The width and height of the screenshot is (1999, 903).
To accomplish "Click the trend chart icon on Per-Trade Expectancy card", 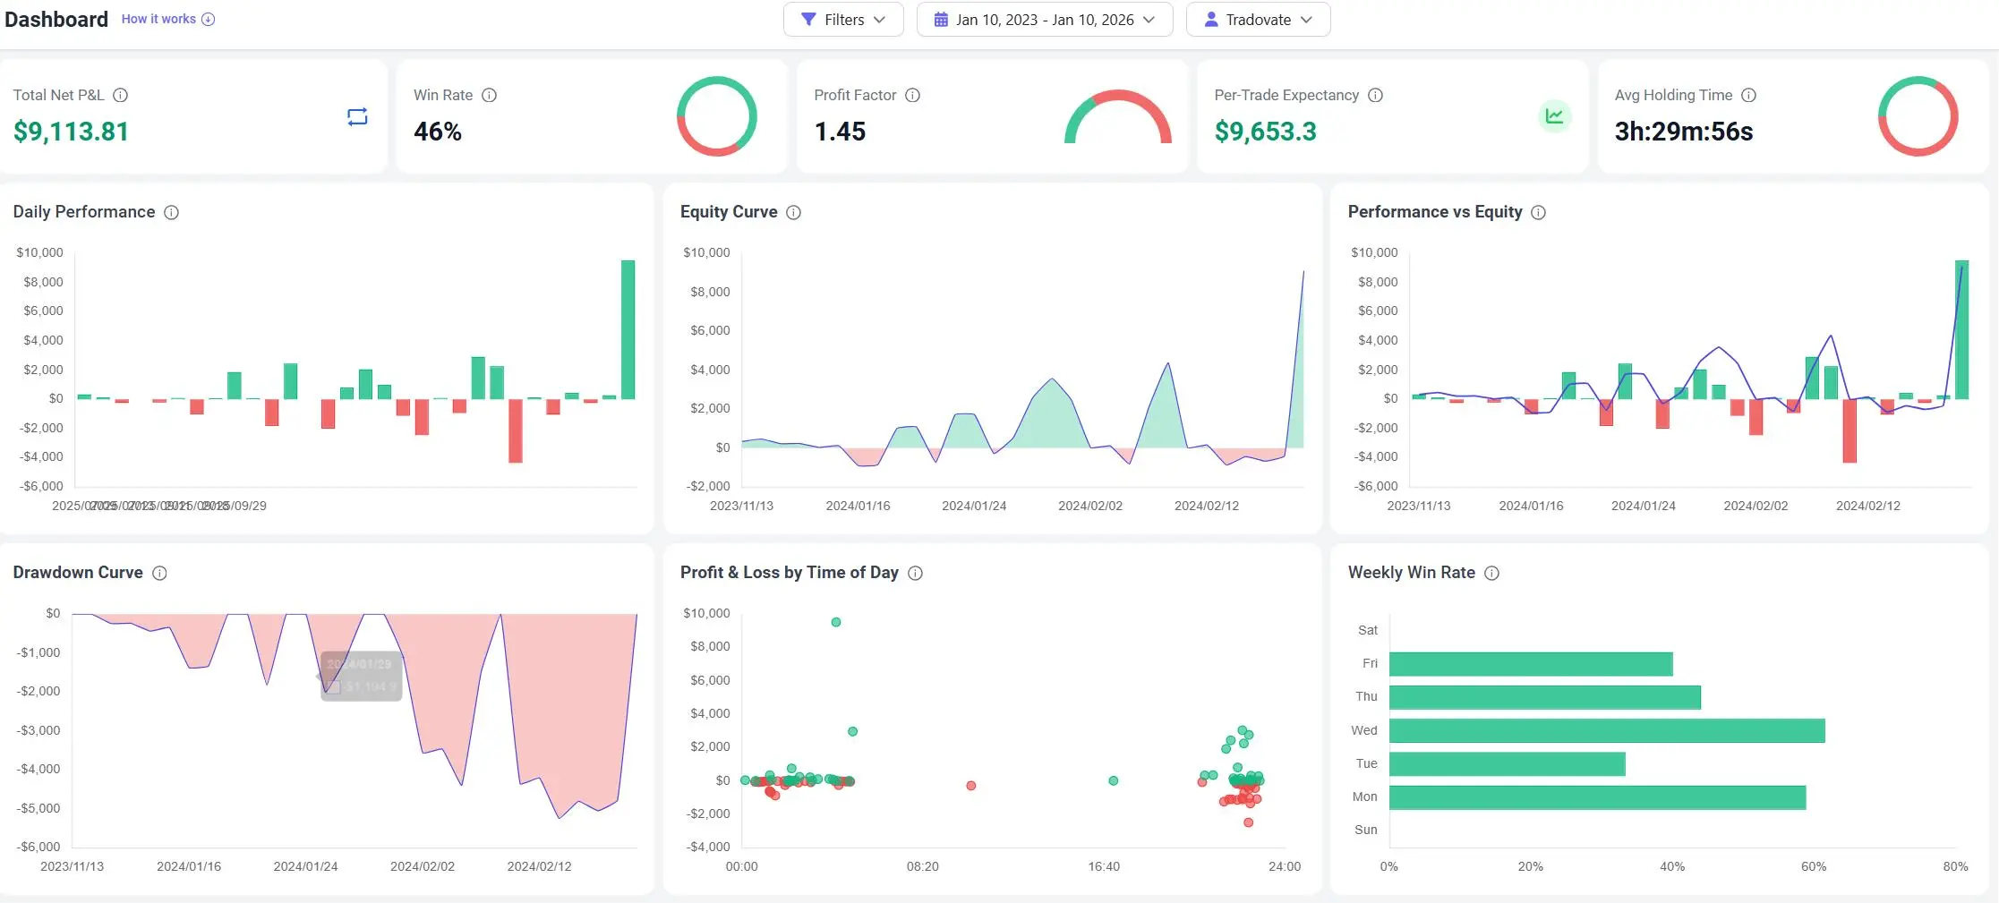I will 1555,116.
